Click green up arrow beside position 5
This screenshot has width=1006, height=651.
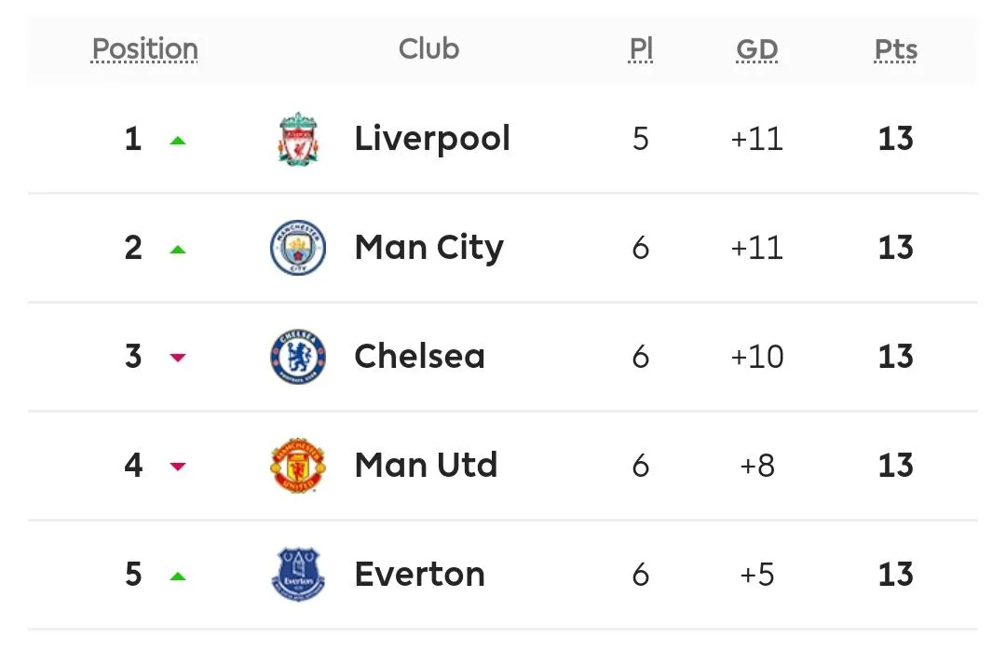[178, 576]
